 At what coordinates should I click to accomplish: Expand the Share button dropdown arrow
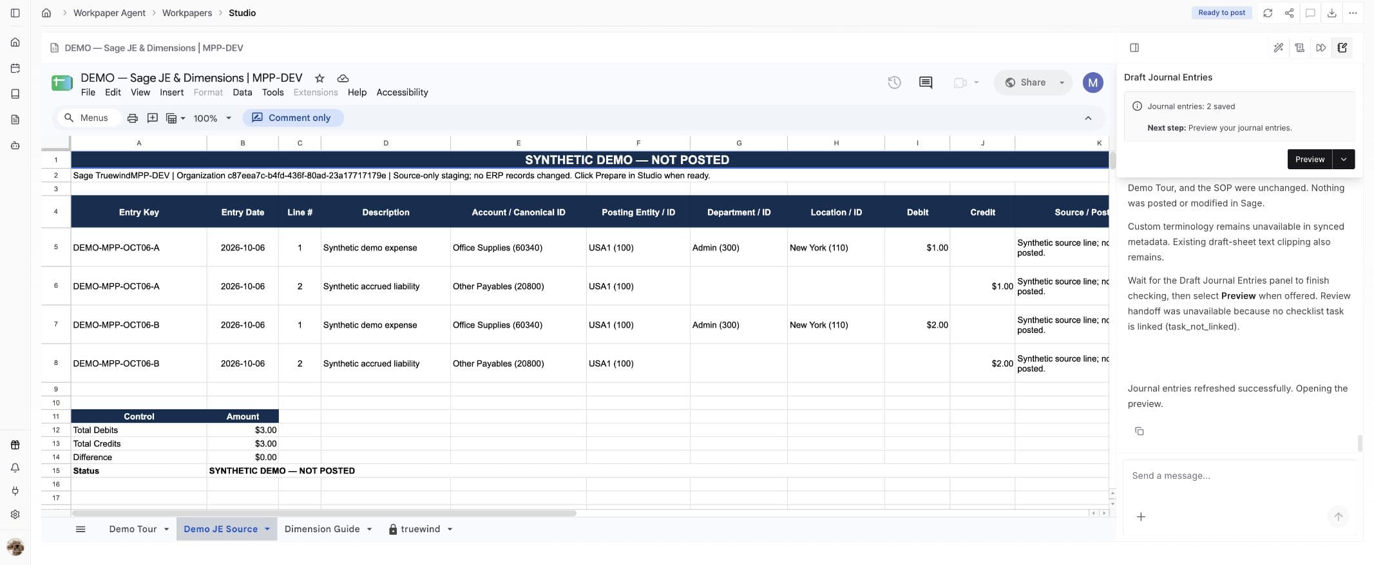click(x=1062, y=82)
